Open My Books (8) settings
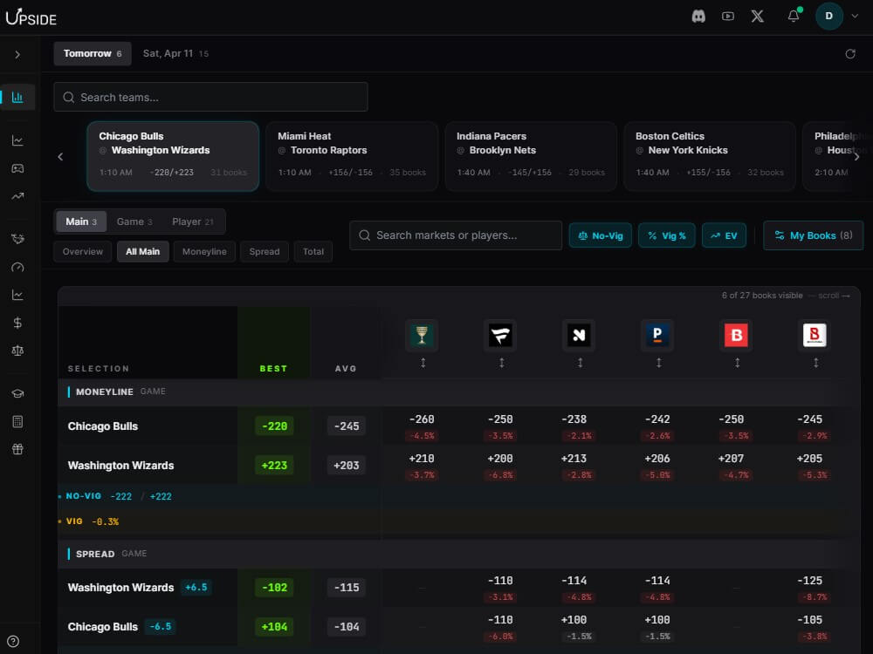The width and height of the screenshot is (873, 654). [813, 235]
